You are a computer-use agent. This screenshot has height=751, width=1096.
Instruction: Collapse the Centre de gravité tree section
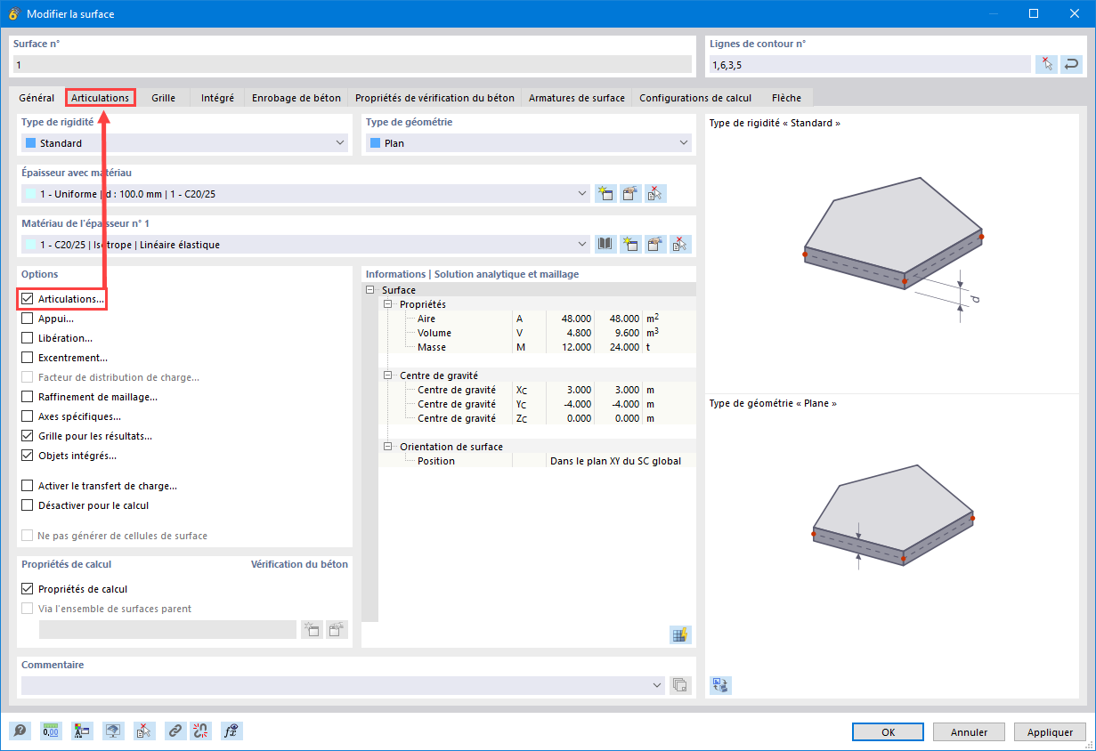coord(388,375)
